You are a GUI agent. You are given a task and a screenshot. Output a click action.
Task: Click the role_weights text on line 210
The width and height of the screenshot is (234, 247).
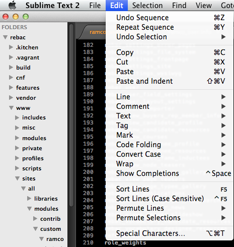coord(125,242)
